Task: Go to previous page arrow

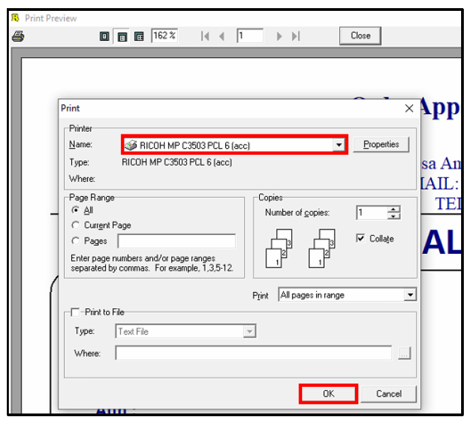Action: [x=222, y=37]
